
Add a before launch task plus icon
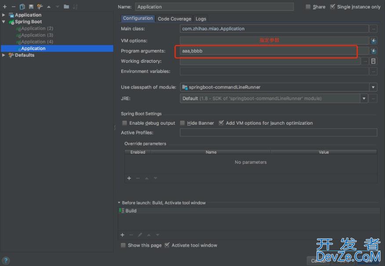point(122,235)
